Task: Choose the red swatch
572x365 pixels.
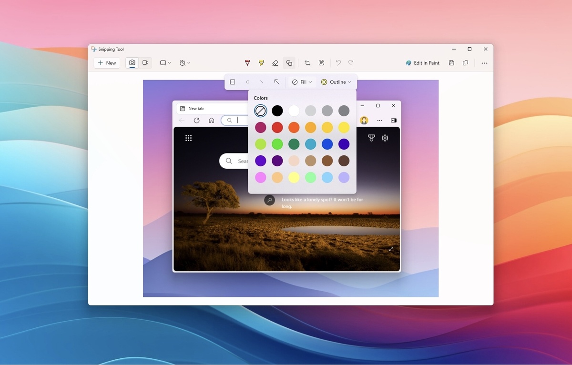Action: 277,128
